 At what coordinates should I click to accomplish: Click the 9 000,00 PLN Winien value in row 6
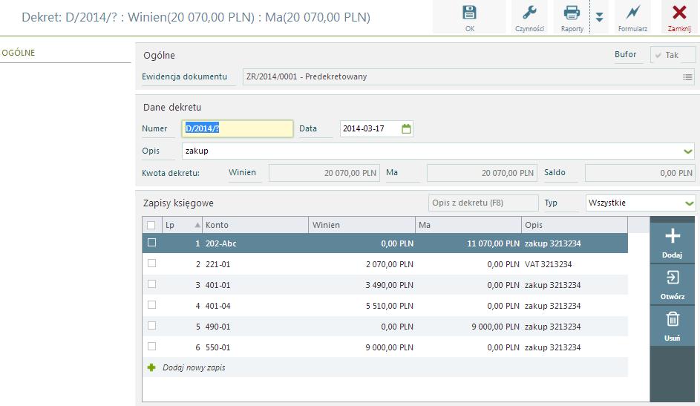click(389, 347)
